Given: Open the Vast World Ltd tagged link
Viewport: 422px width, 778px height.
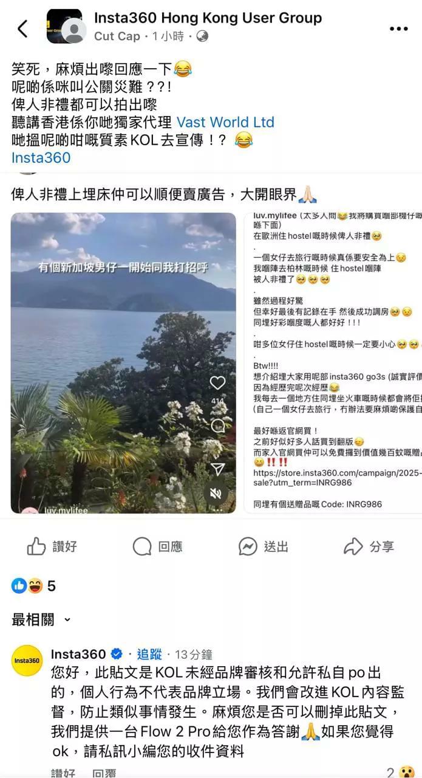Looking at the screenshot, I should pyautogui.click(x=225, y=122).
